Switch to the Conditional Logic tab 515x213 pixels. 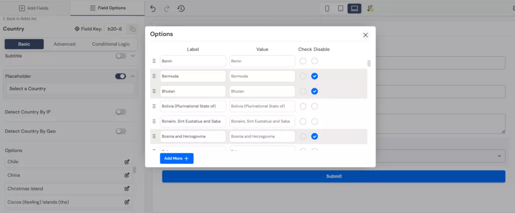[x=111, y=44]
